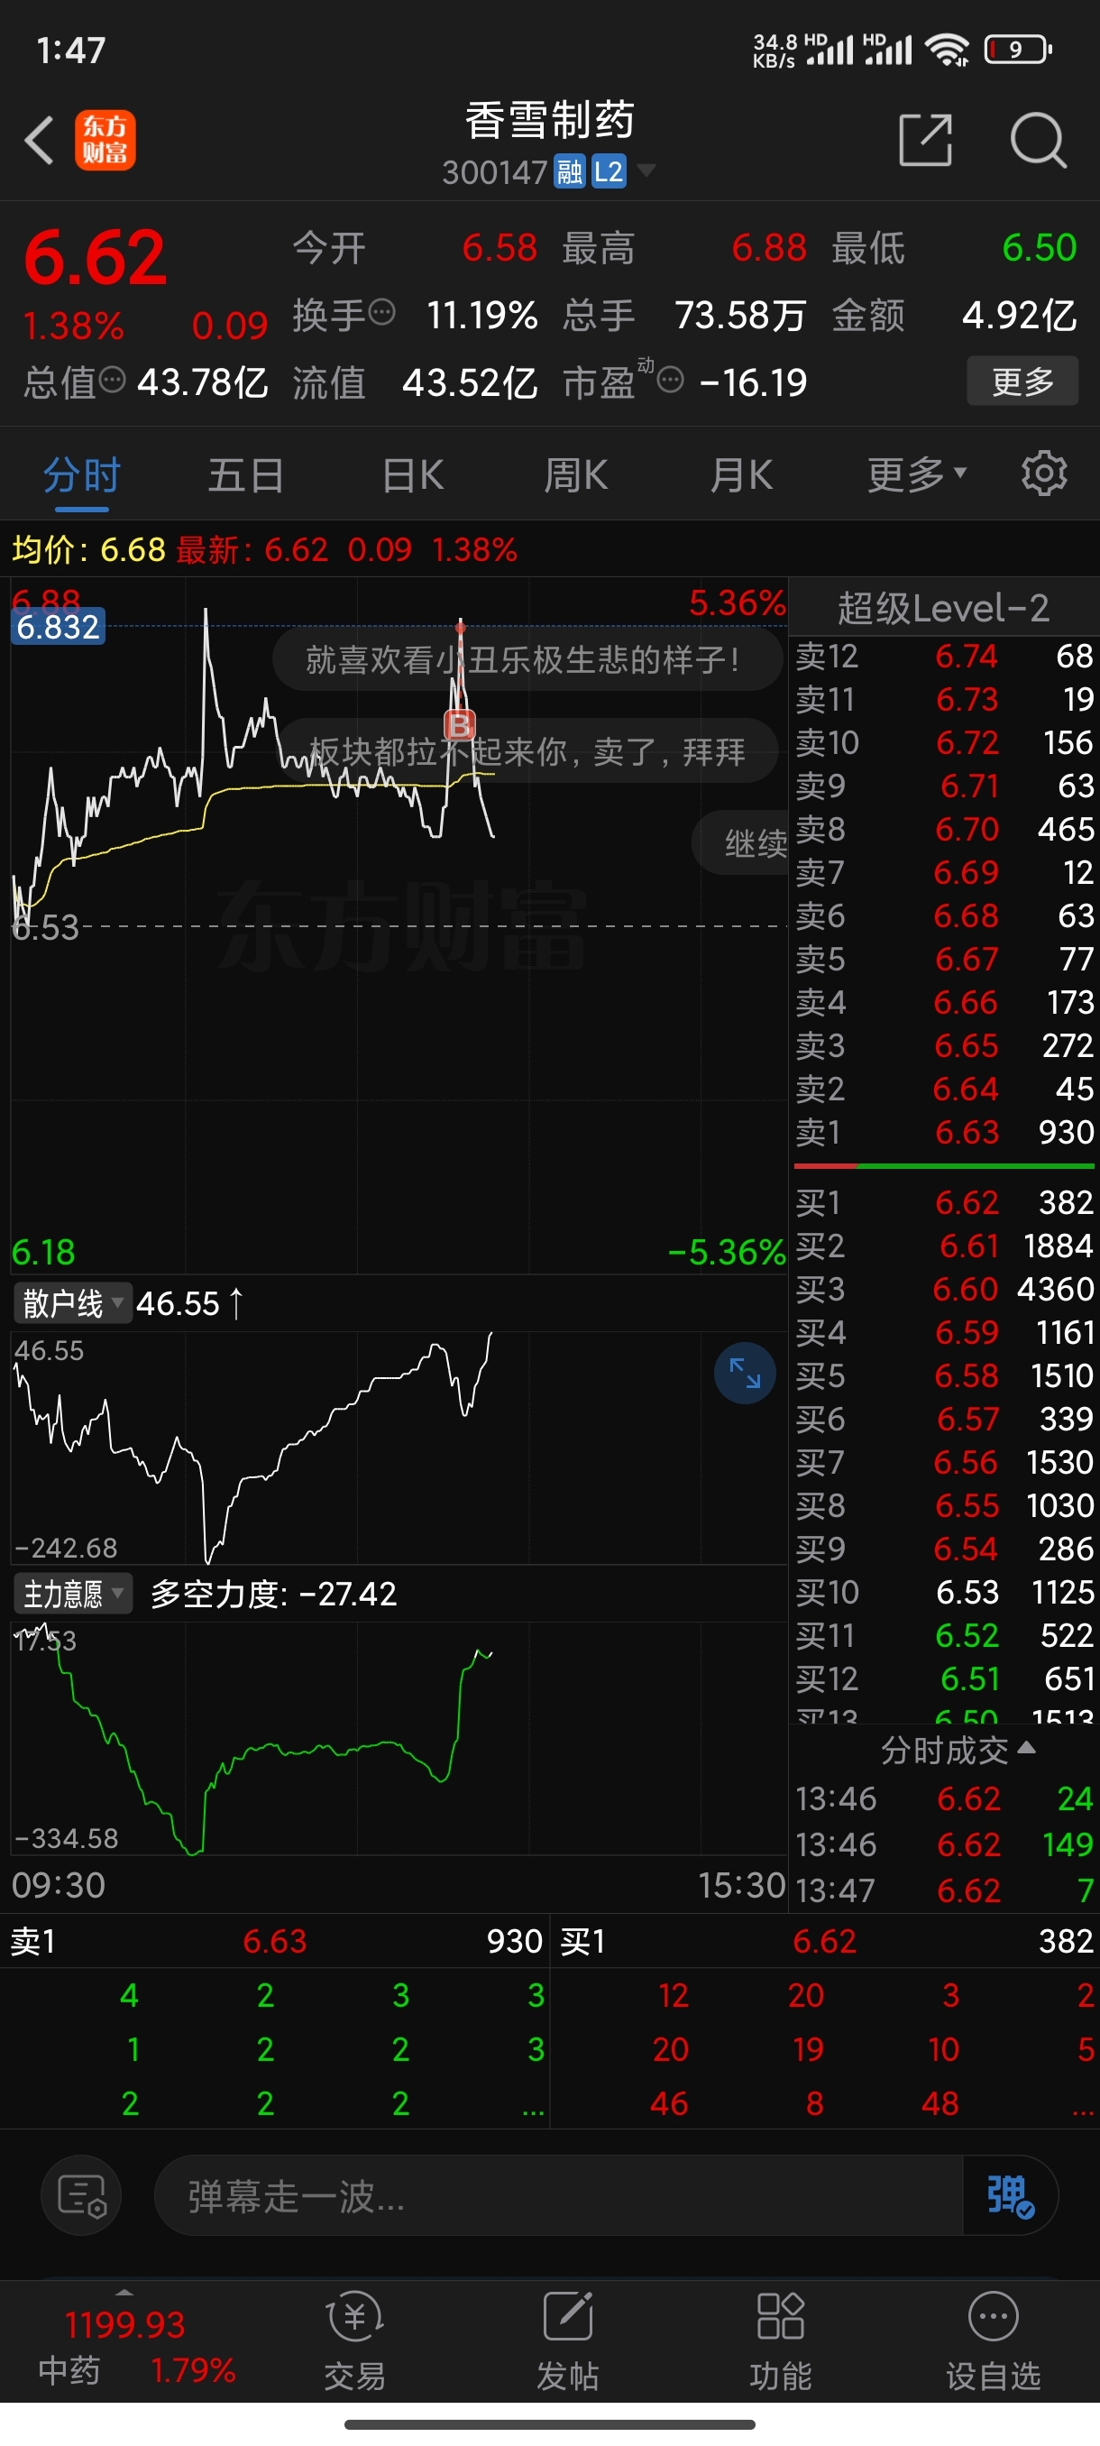Open the share/export icon
1100x2446 pixels.
click(925, 141)
